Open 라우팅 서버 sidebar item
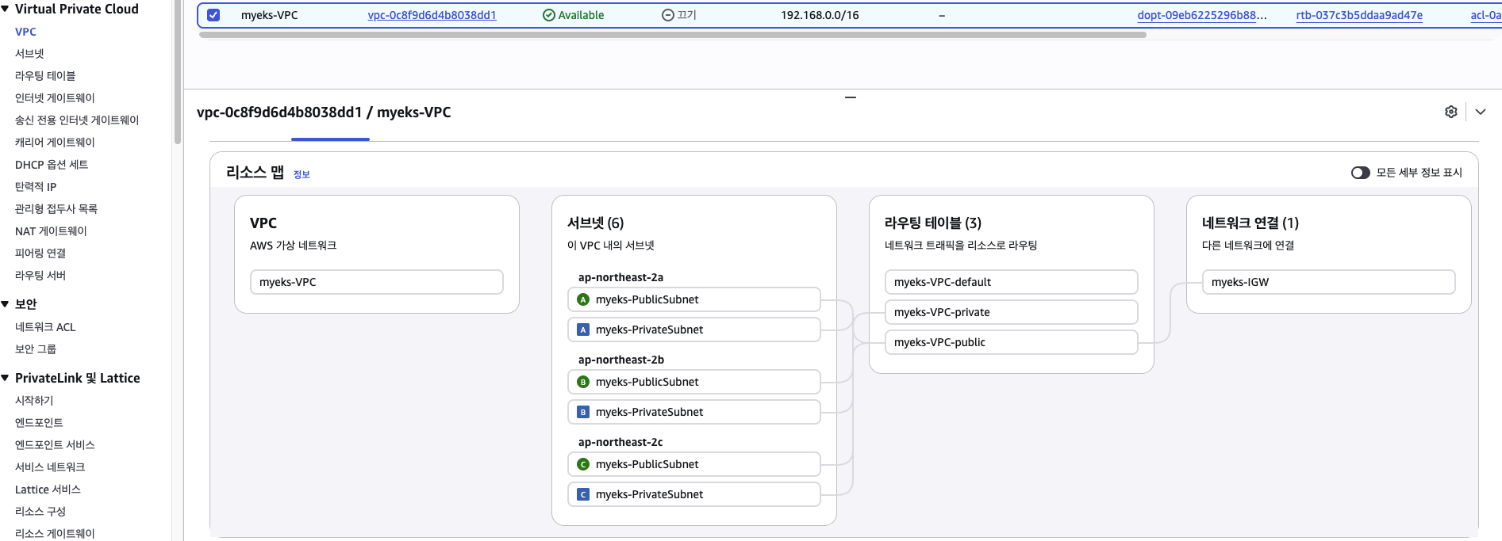The image size is (1502, 541). tap(40, 276)
